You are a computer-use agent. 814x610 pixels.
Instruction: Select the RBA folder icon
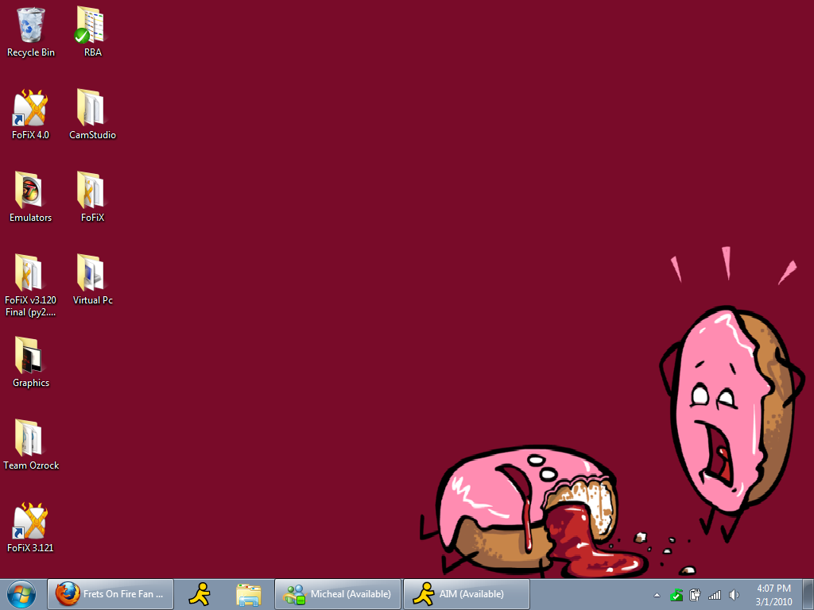point(91,25)
